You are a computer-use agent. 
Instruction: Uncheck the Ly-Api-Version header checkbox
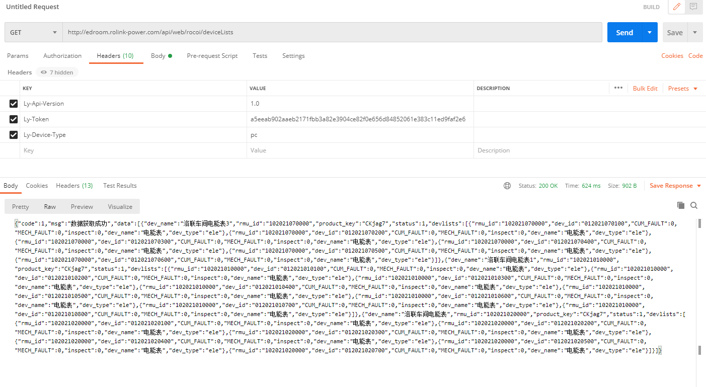14,104
